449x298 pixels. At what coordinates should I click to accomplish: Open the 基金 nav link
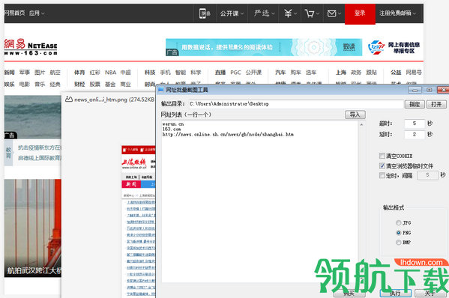[x=110, y=84]
